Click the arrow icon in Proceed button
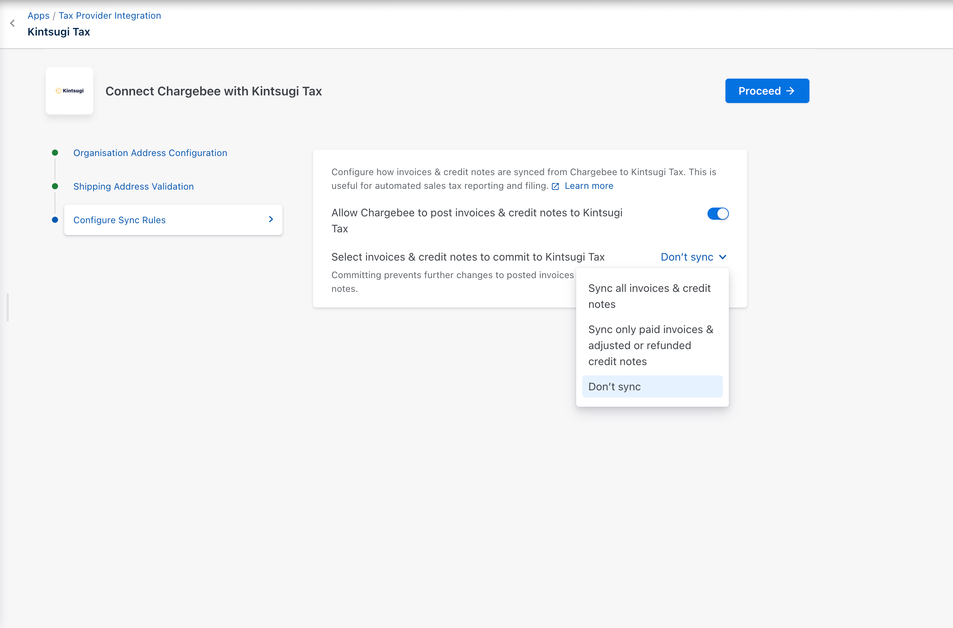The height and width of the screenshot is (628, 953). pyautogui.click(x=790, y=91)
